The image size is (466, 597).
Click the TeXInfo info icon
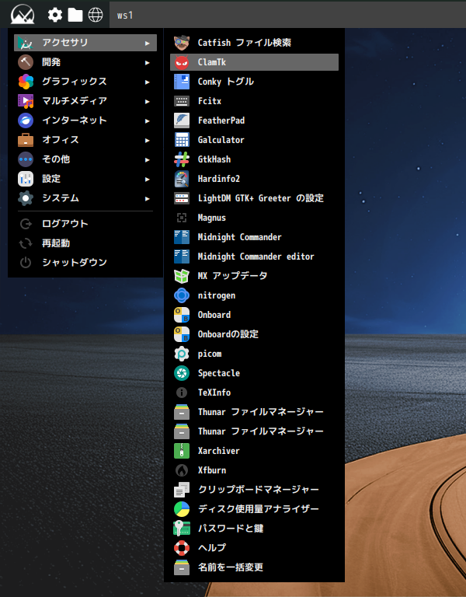pyautogui.click(x=182, y=393)
